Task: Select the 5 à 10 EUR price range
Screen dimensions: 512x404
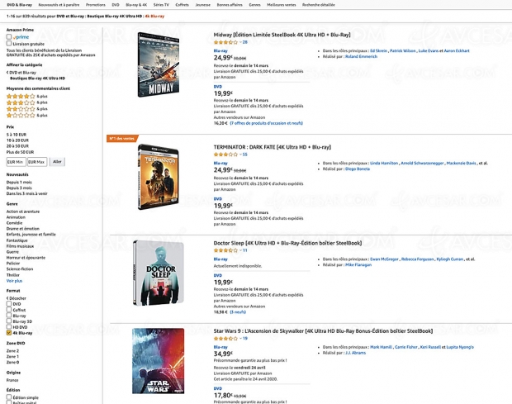Action: click(17, 135)
